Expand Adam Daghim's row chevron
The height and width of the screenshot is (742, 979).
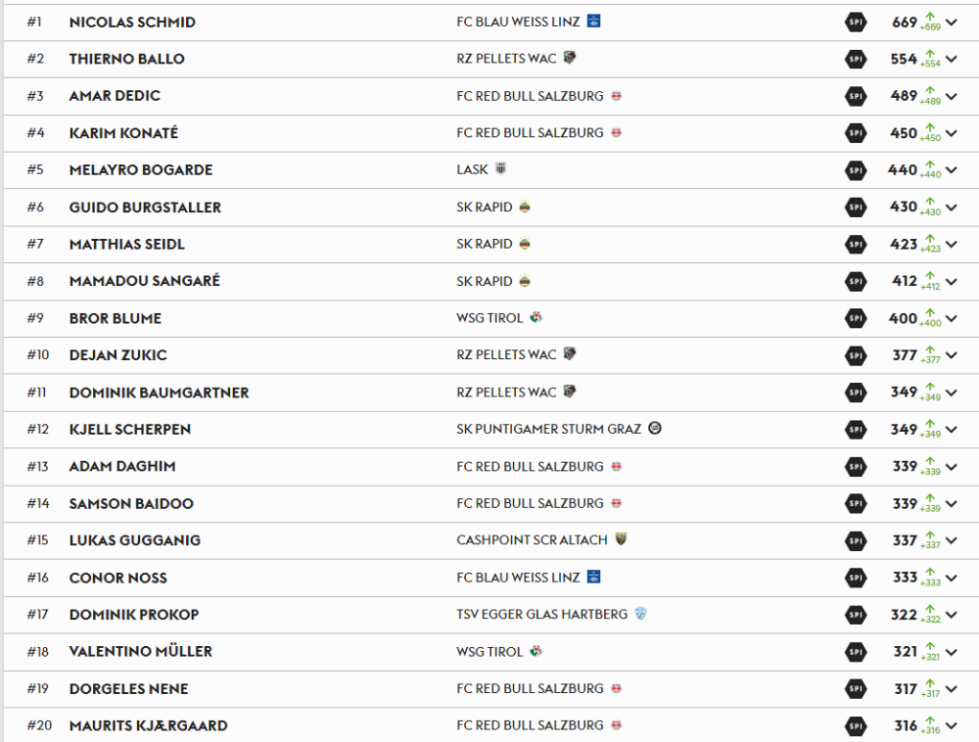[x=951, y=467]
